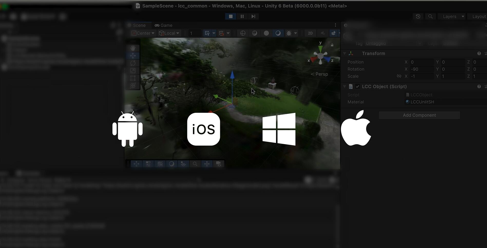Select the Move tool

pos(133,55)
